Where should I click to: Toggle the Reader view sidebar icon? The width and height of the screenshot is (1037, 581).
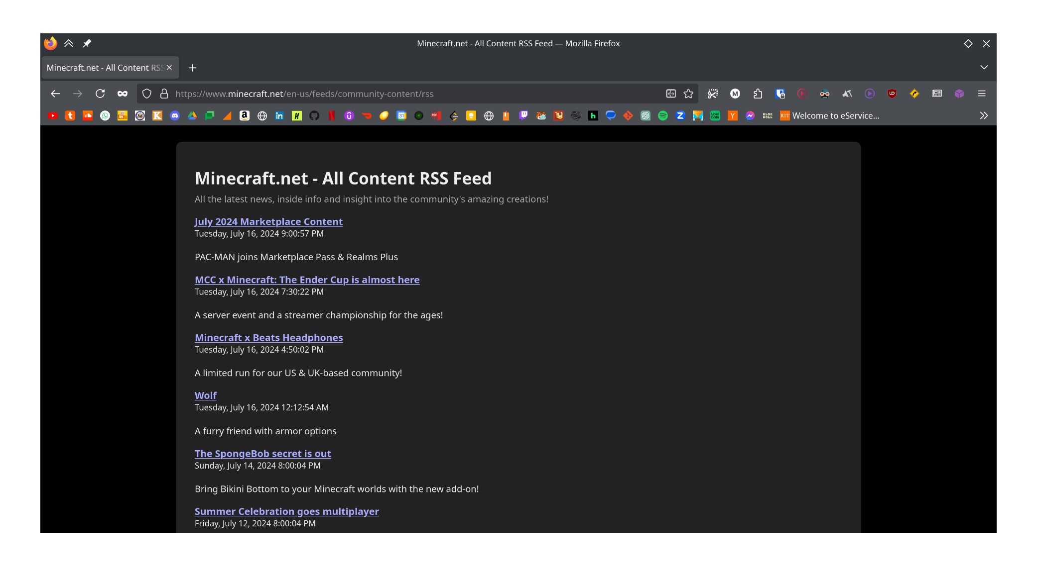pos(937,94)
